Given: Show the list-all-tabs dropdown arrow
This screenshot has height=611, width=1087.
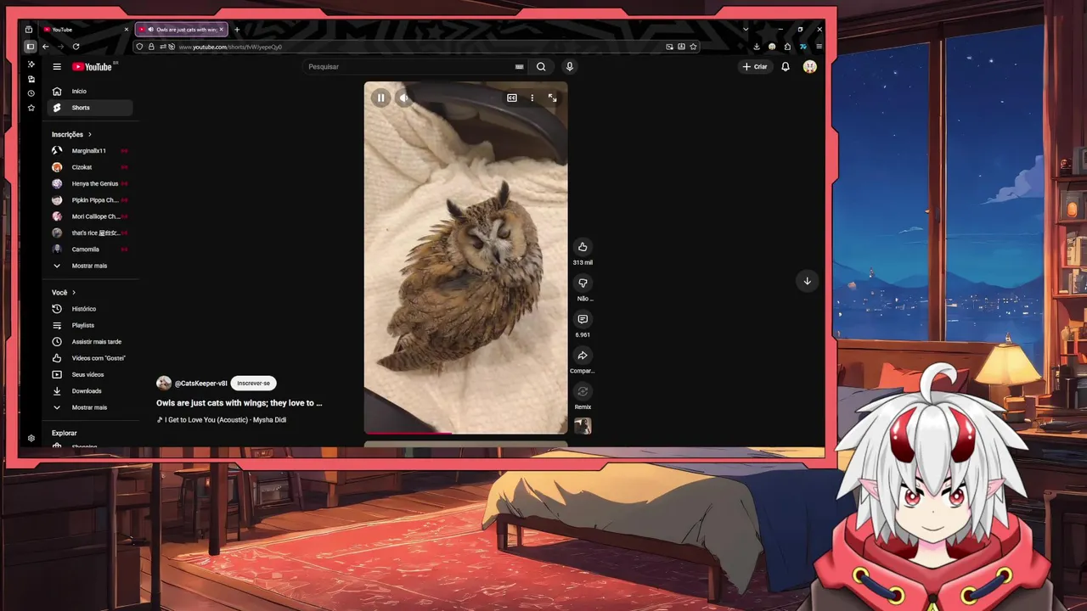Looking at the screenshot, I should 746,30.
